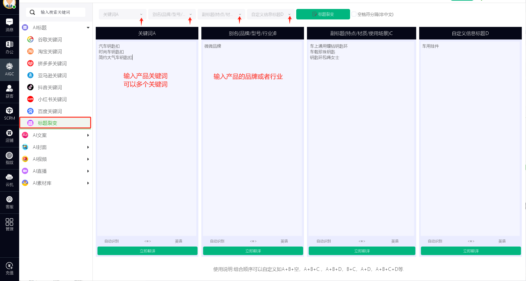Image resolution: width=526 pixels, height=281 pixels.
Task: Click the Baidu paw icon for 百度关键词
Action: 31,111
